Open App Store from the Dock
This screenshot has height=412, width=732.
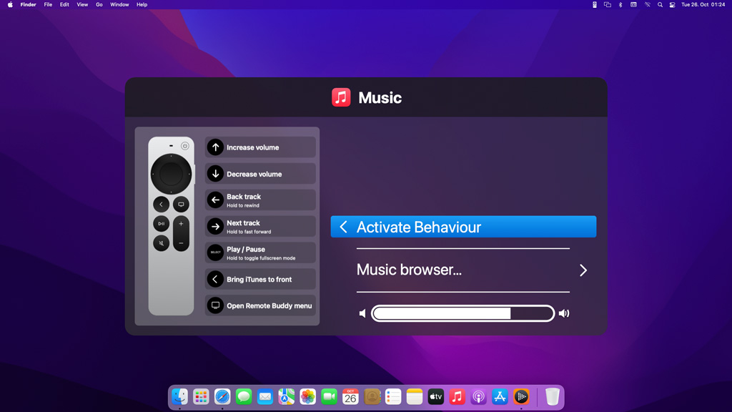(500, 396)
